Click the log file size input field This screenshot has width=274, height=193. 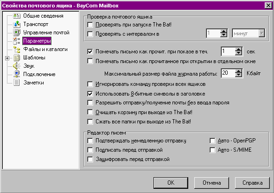228,73
